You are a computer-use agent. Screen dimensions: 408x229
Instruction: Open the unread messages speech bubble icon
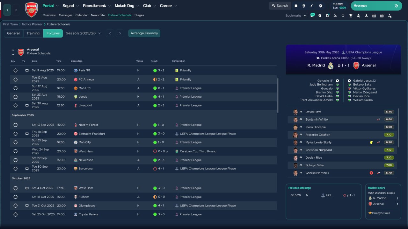click(x=312, y=15)
